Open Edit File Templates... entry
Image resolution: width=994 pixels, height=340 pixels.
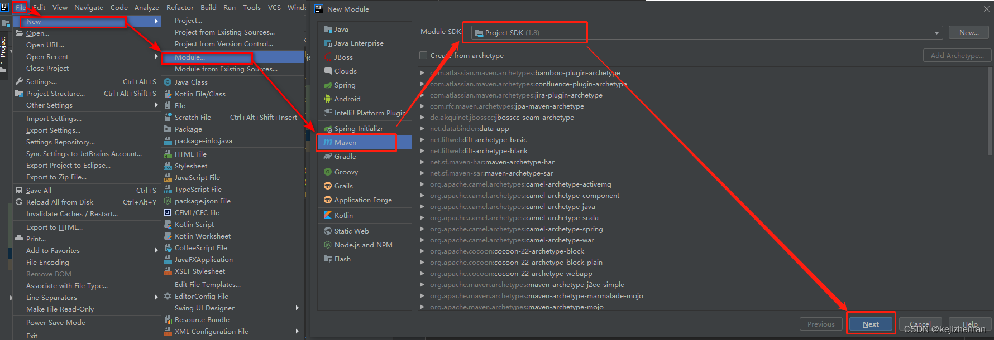(x=233, y=285)
